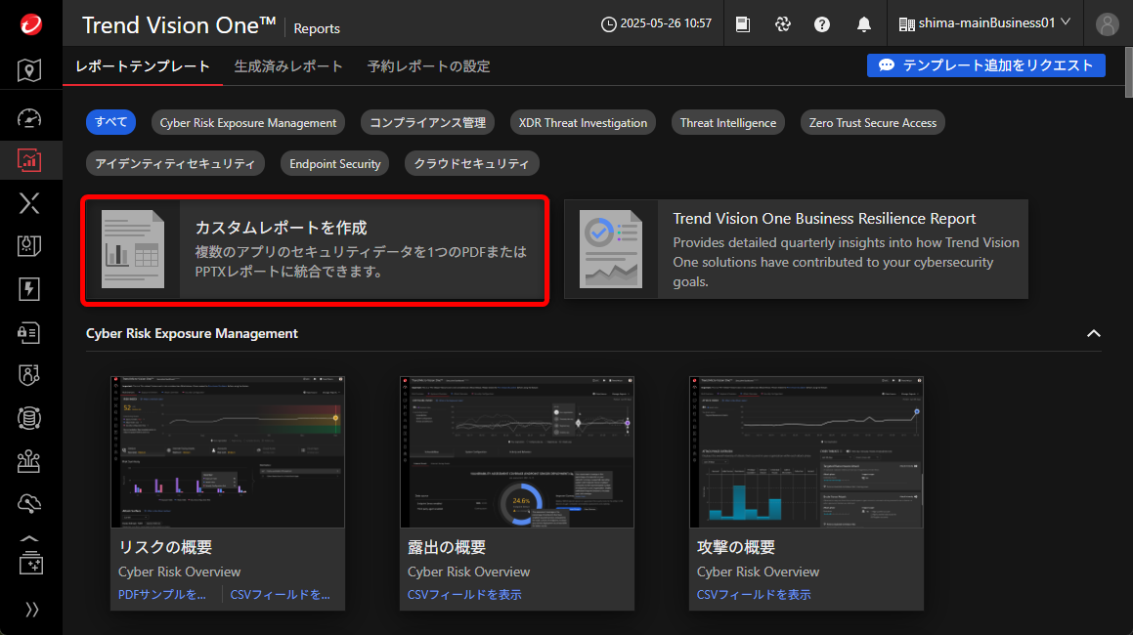Viewport: 1133px width, 635px height.
Task: Filter by Cyber Risk Exposure Management chip
Action: point(248,123)
